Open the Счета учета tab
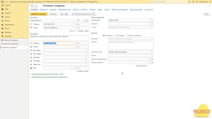This screenshot has height=119, width=212. click(149, 10)
